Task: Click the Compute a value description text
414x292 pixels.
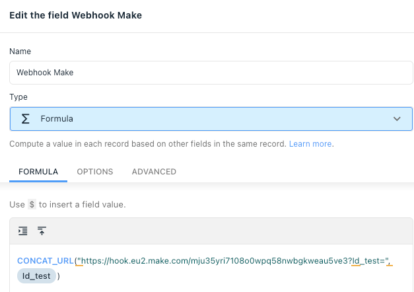Action: pos(148,144)
